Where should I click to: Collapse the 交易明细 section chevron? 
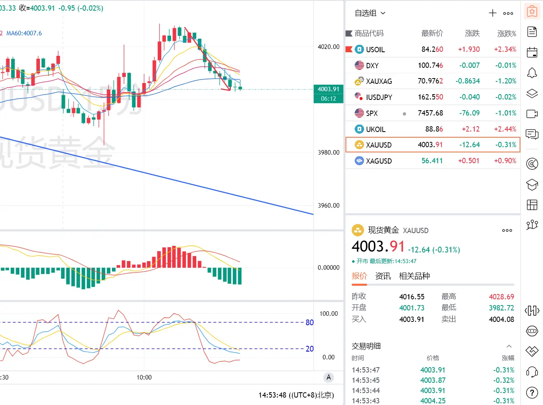[x=509, y=346]
